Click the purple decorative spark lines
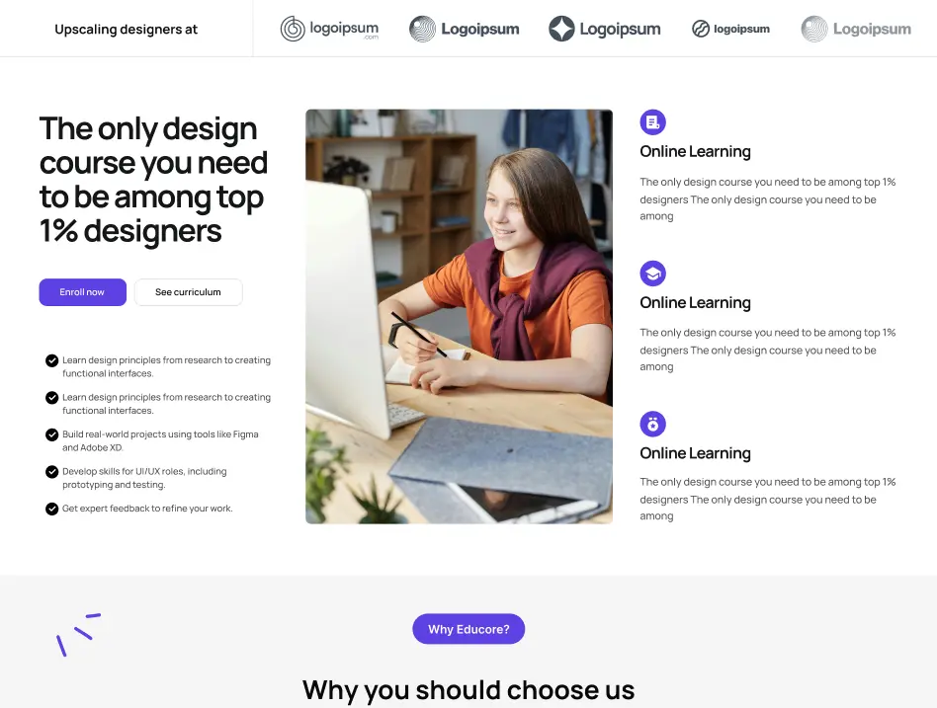Viewport: 937px width, 708px height. coord(78,635)
